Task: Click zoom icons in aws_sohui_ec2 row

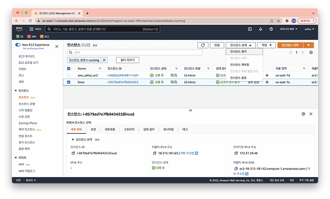Action: click(x=174, y=75)
